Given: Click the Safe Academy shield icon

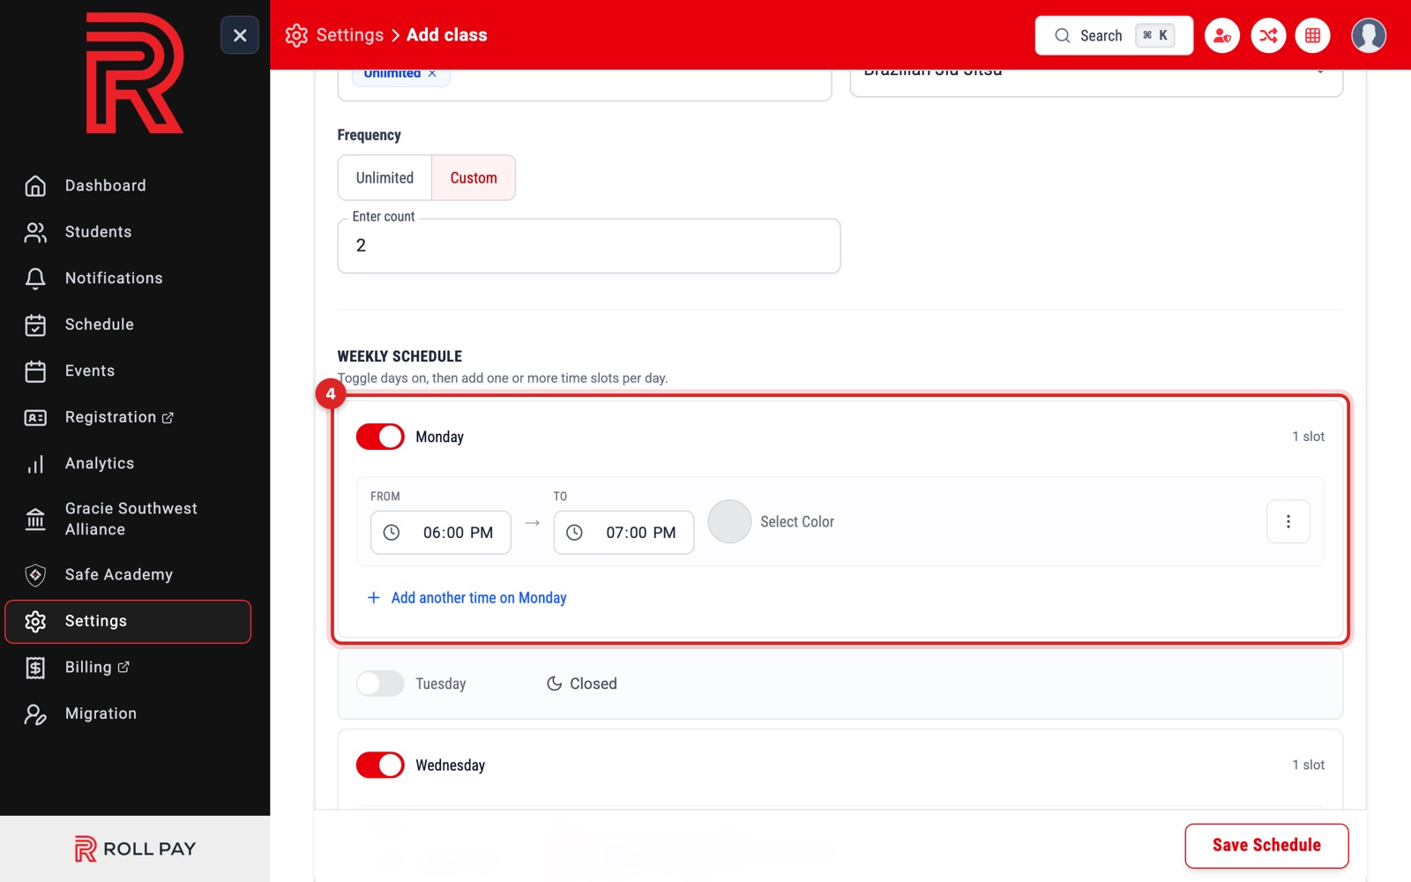Looking at the screenshot, I should [x=35, y=575].
